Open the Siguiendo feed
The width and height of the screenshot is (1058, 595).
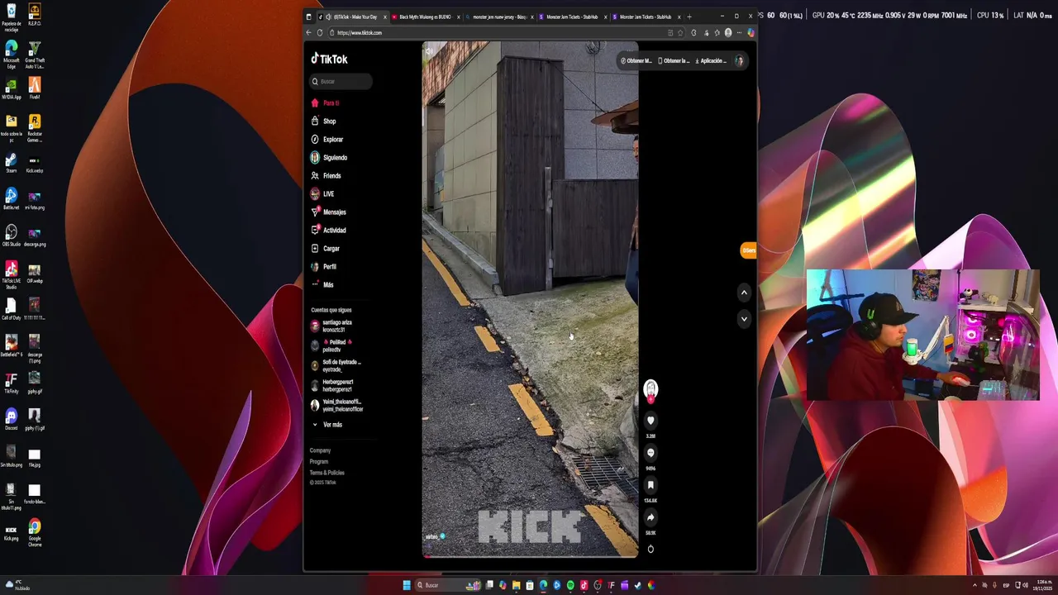[329, 158]
